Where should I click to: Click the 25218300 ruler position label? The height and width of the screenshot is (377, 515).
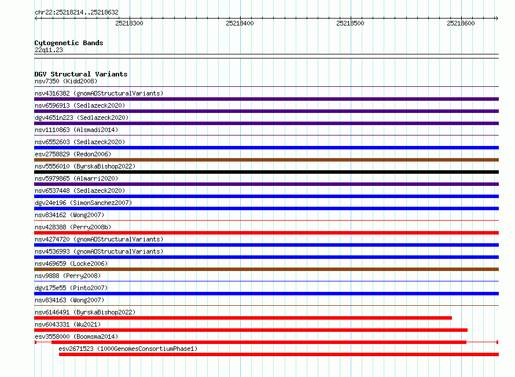point(129,23)
